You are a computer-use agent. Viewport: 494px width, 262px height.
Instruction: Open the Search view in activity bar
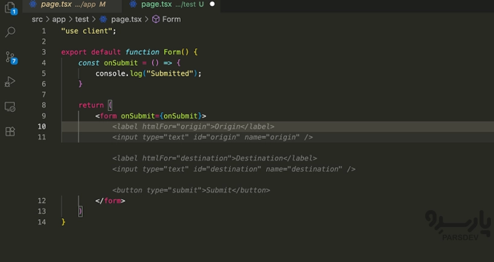[x=10, y=32]
